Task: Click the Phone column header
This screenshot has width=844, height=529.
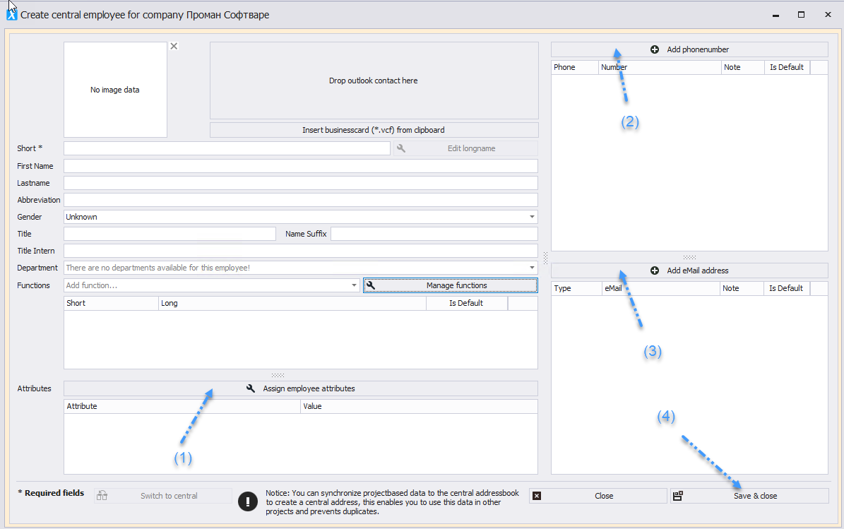Action: [x=575, y=67]
